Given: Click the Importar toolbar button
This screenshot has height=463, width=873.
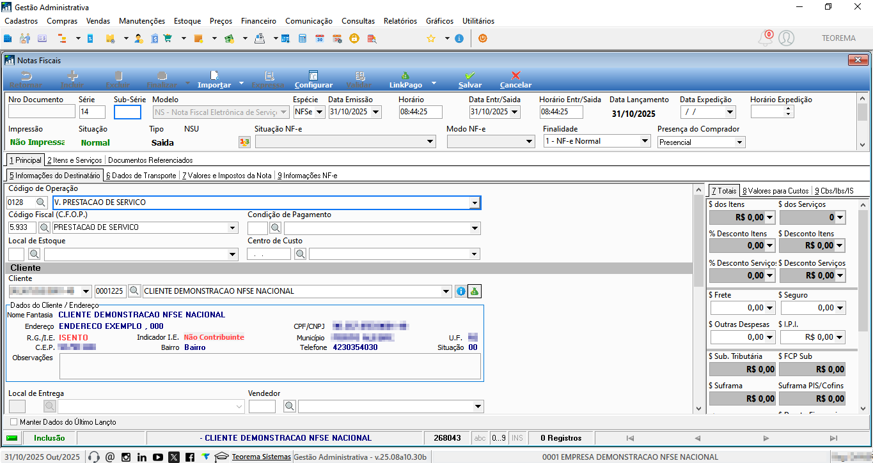Looking at the screenshot, I should (214, 80).
